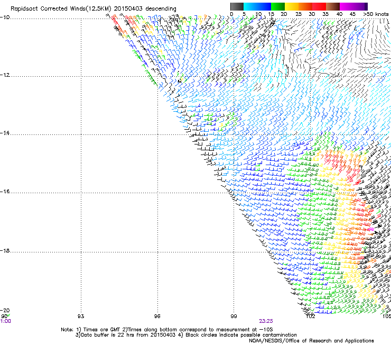Click the purple 23:25 swath time label

click(x=266, y=321)
